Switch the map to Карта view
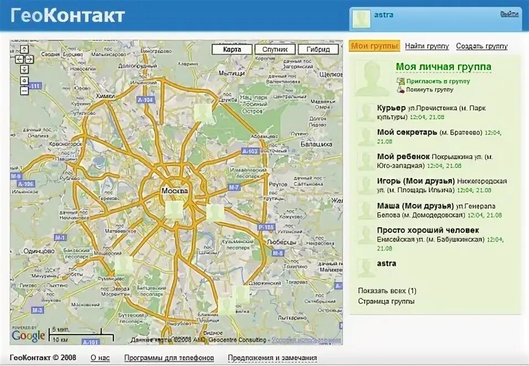 pyautogui.click(x=232, y=49)
